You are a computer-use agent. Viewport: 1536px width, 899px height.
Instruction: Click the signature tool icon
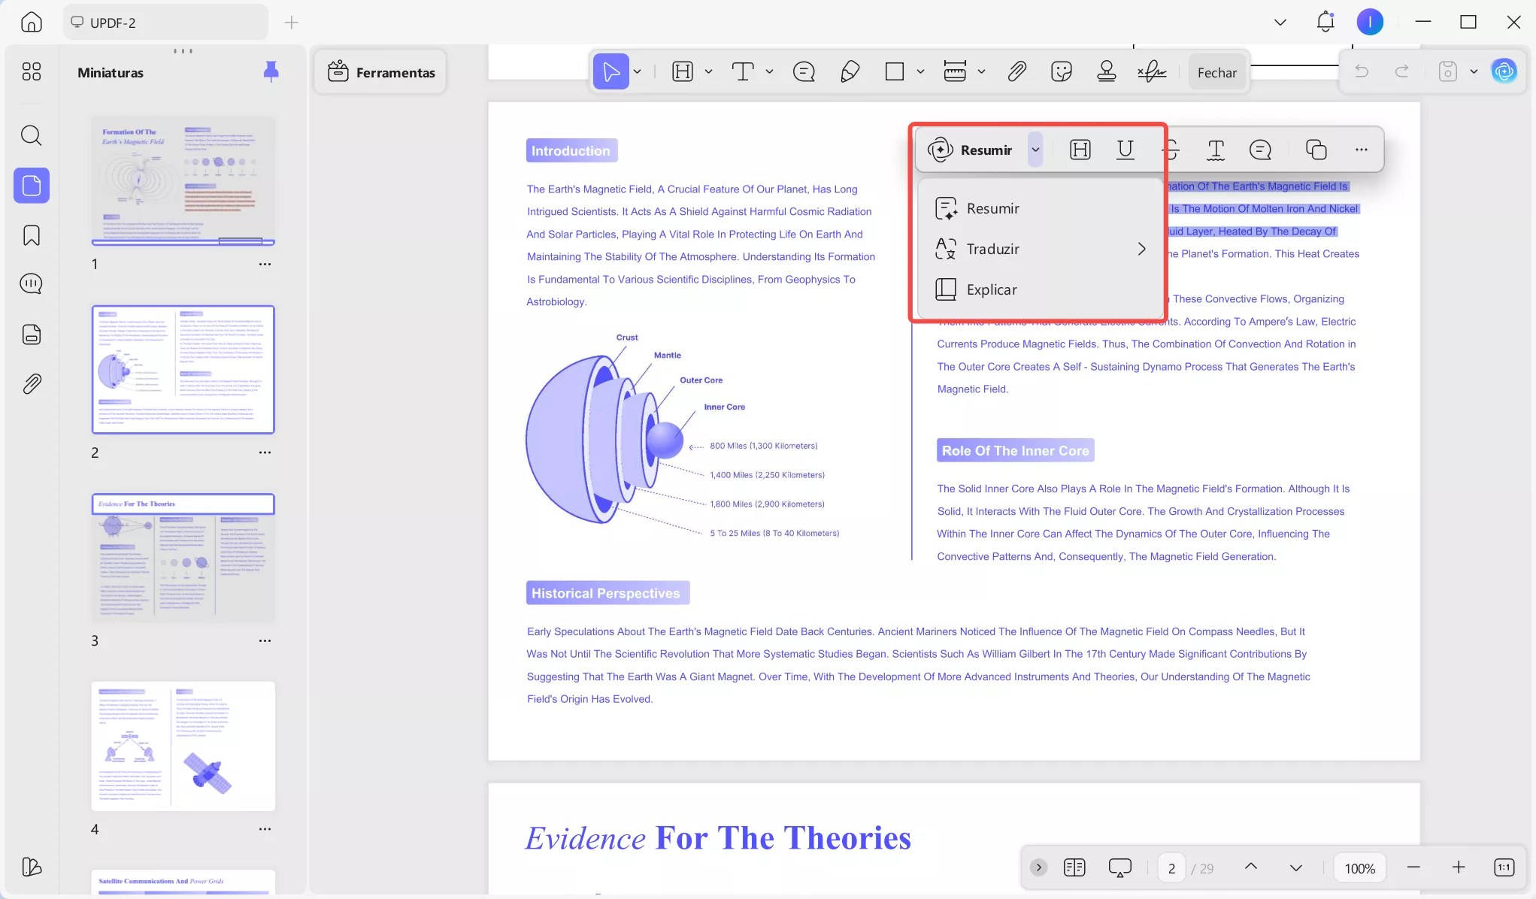[x=1152, y=72]
